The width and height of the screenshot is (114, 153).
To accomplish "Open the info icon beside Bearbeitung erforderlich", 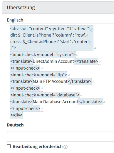I will 66,147.
